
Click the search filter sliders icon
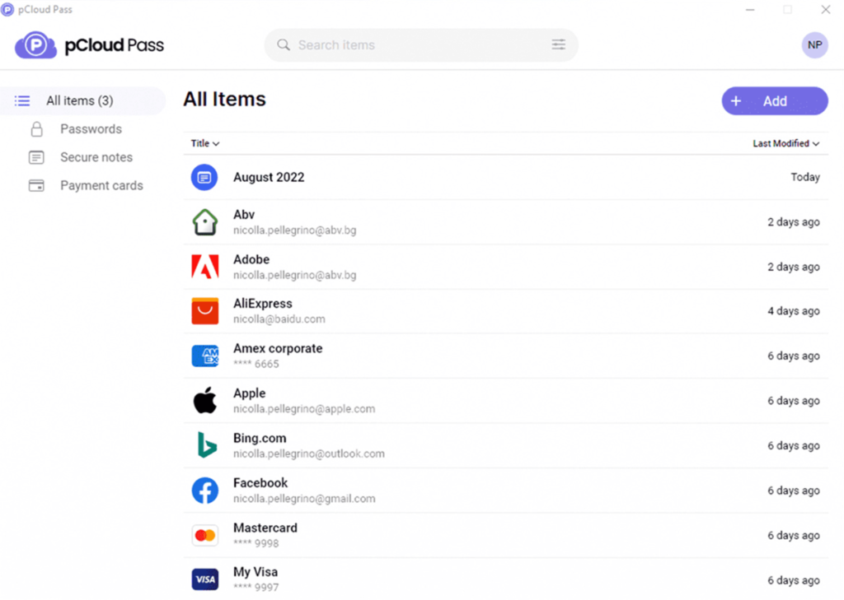[x=559, y=45]
